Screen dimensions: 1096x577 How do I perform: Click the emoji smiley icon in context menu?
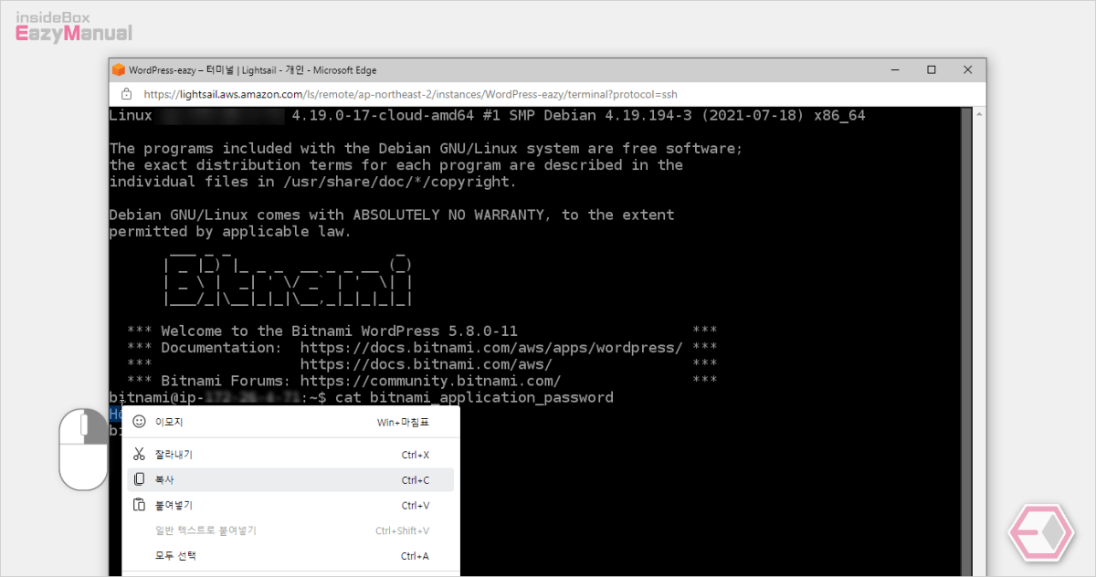(x=139, y=422)
